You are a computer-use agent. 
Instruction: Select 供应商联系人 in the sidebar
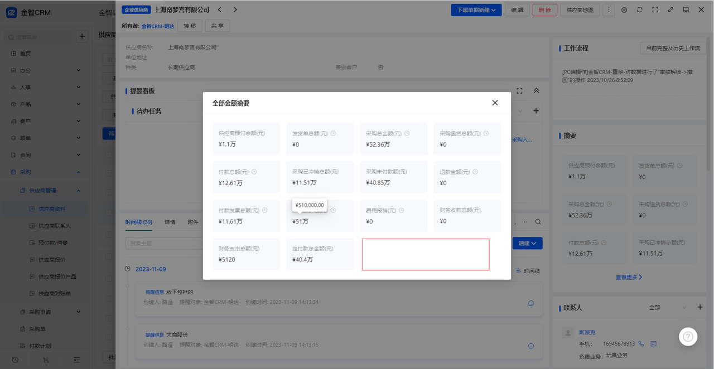[x=54, y=226]
